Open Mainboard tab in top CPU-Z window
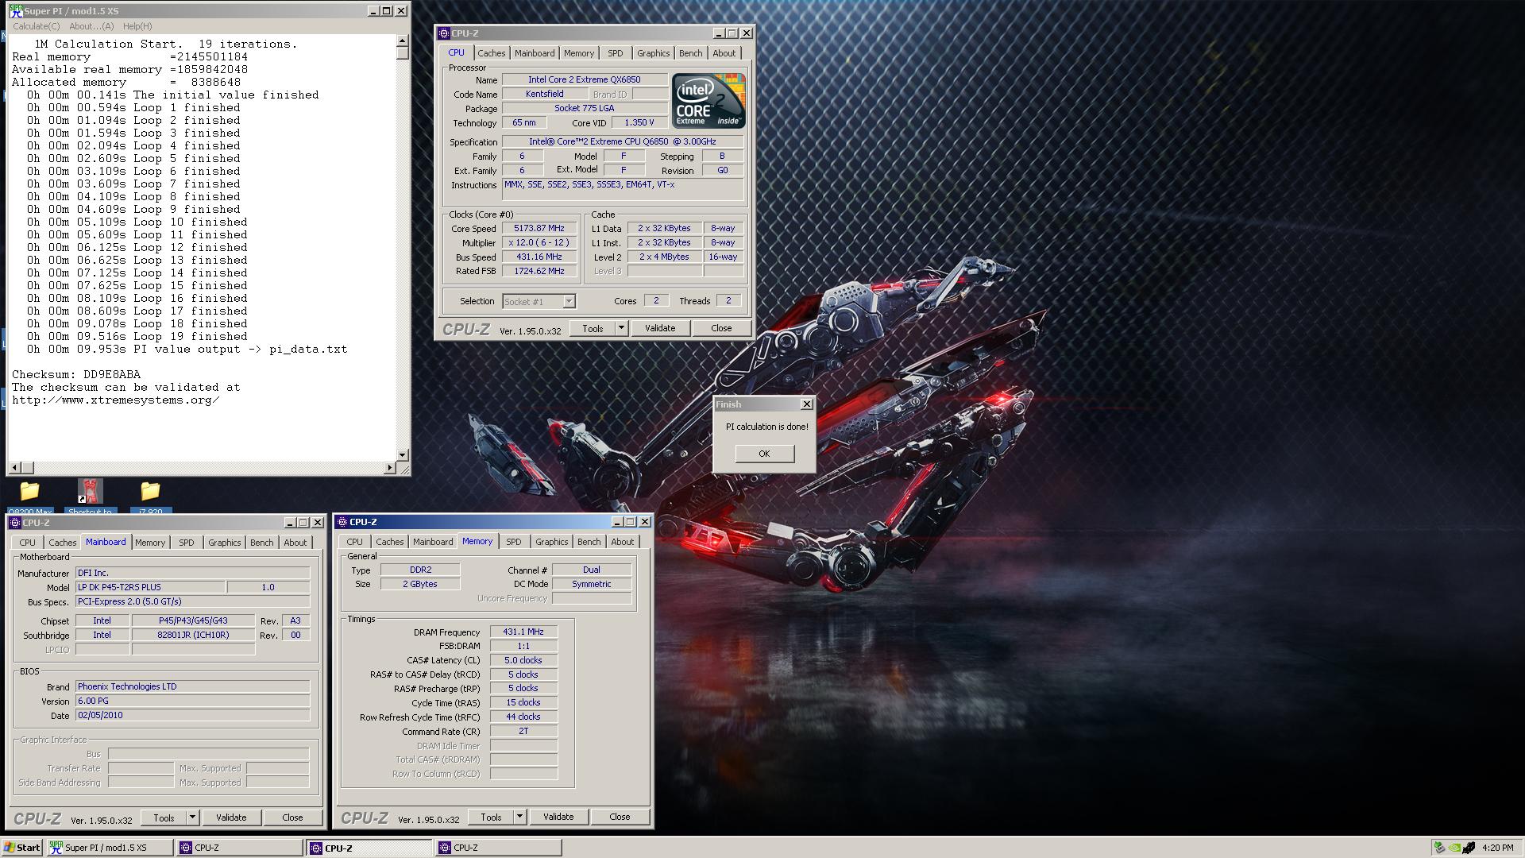The height and width of the screenshot is (858, 1525). point(535,53)
